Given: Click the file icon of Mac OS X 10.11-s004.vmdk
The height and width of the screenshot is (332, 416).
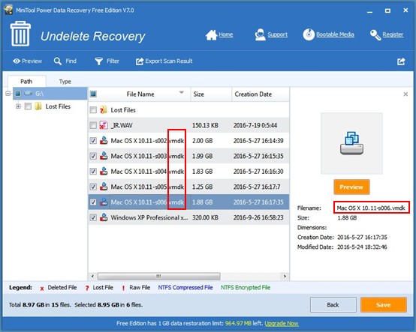Looking at the screenshot, I should click(x=104, y=171).
